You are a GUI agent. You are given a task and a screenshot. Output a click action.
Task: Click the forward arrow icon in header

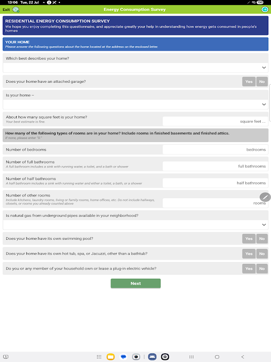click(265, 10)
